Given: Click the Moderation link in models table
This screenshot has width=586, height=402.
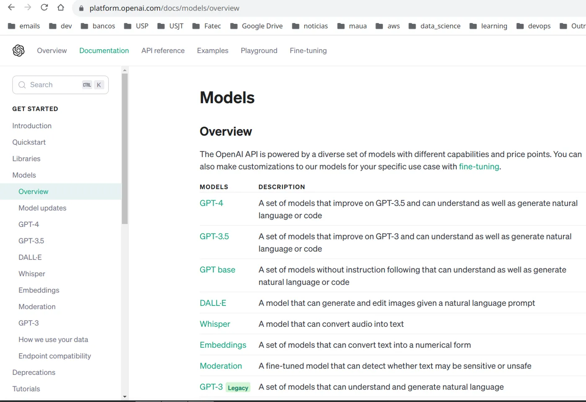Looking at the screenshot, I should 221,366.
